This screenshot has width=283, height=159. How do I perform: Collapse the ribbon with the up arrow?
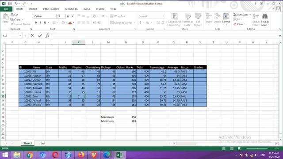pyautogui.click(x=280, y=29)
